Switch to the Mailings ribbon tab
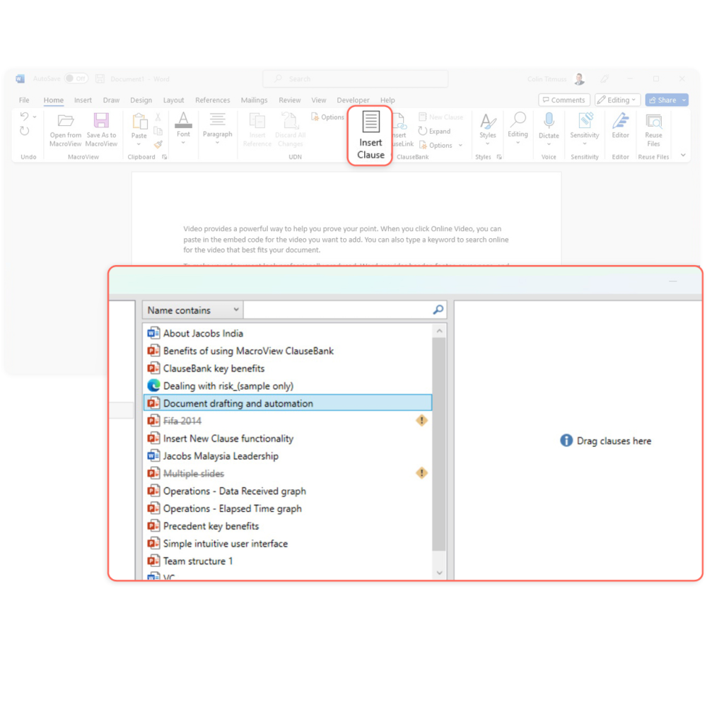This screenshot has width=724, height=724. 254,100
